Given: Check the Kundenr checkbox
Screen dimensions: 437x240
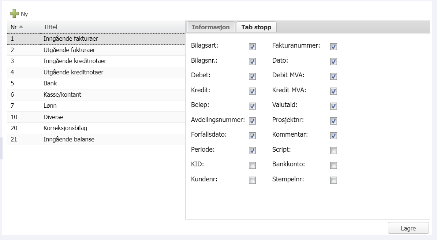Looking at the screenshot, I should 252,180.
